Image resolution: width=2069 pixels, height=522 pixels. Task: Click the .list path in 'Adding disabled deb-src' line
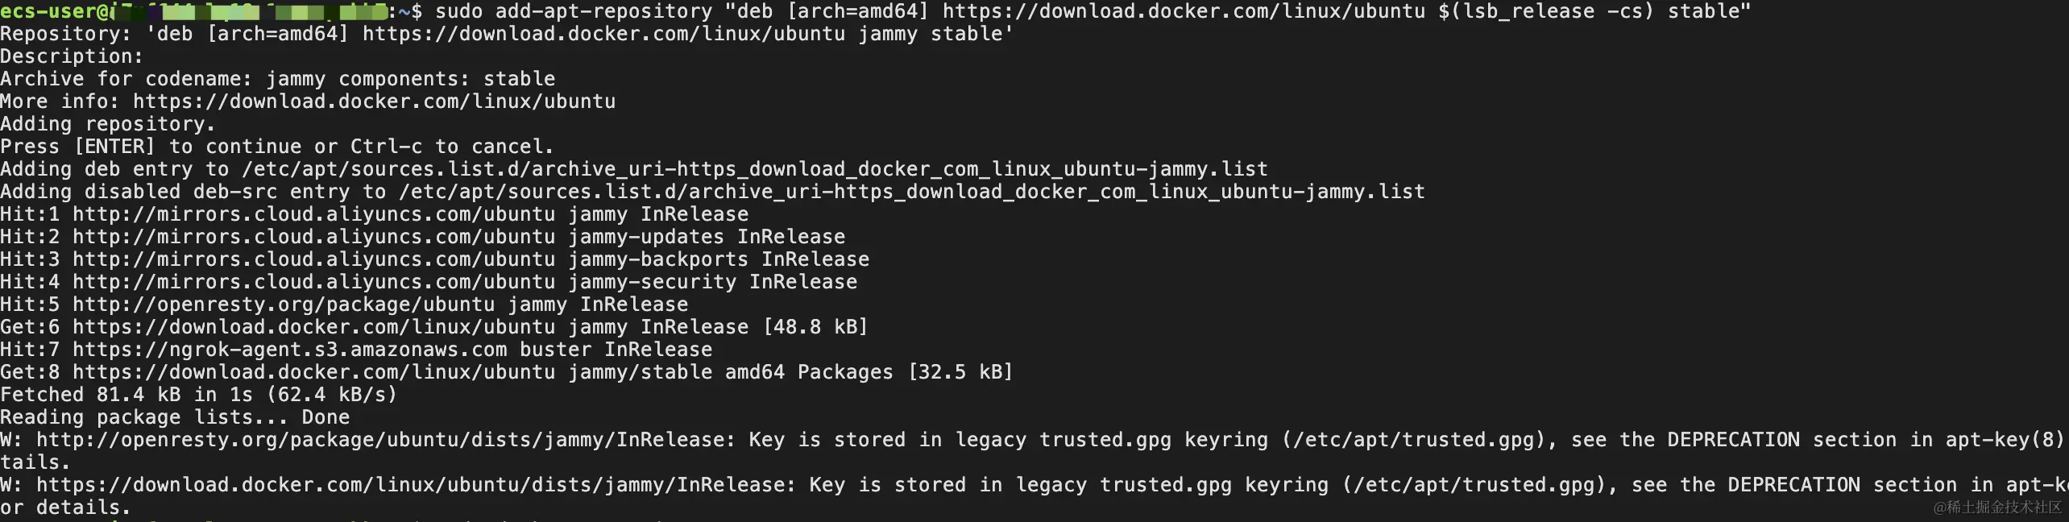click(x=912, y=192)
